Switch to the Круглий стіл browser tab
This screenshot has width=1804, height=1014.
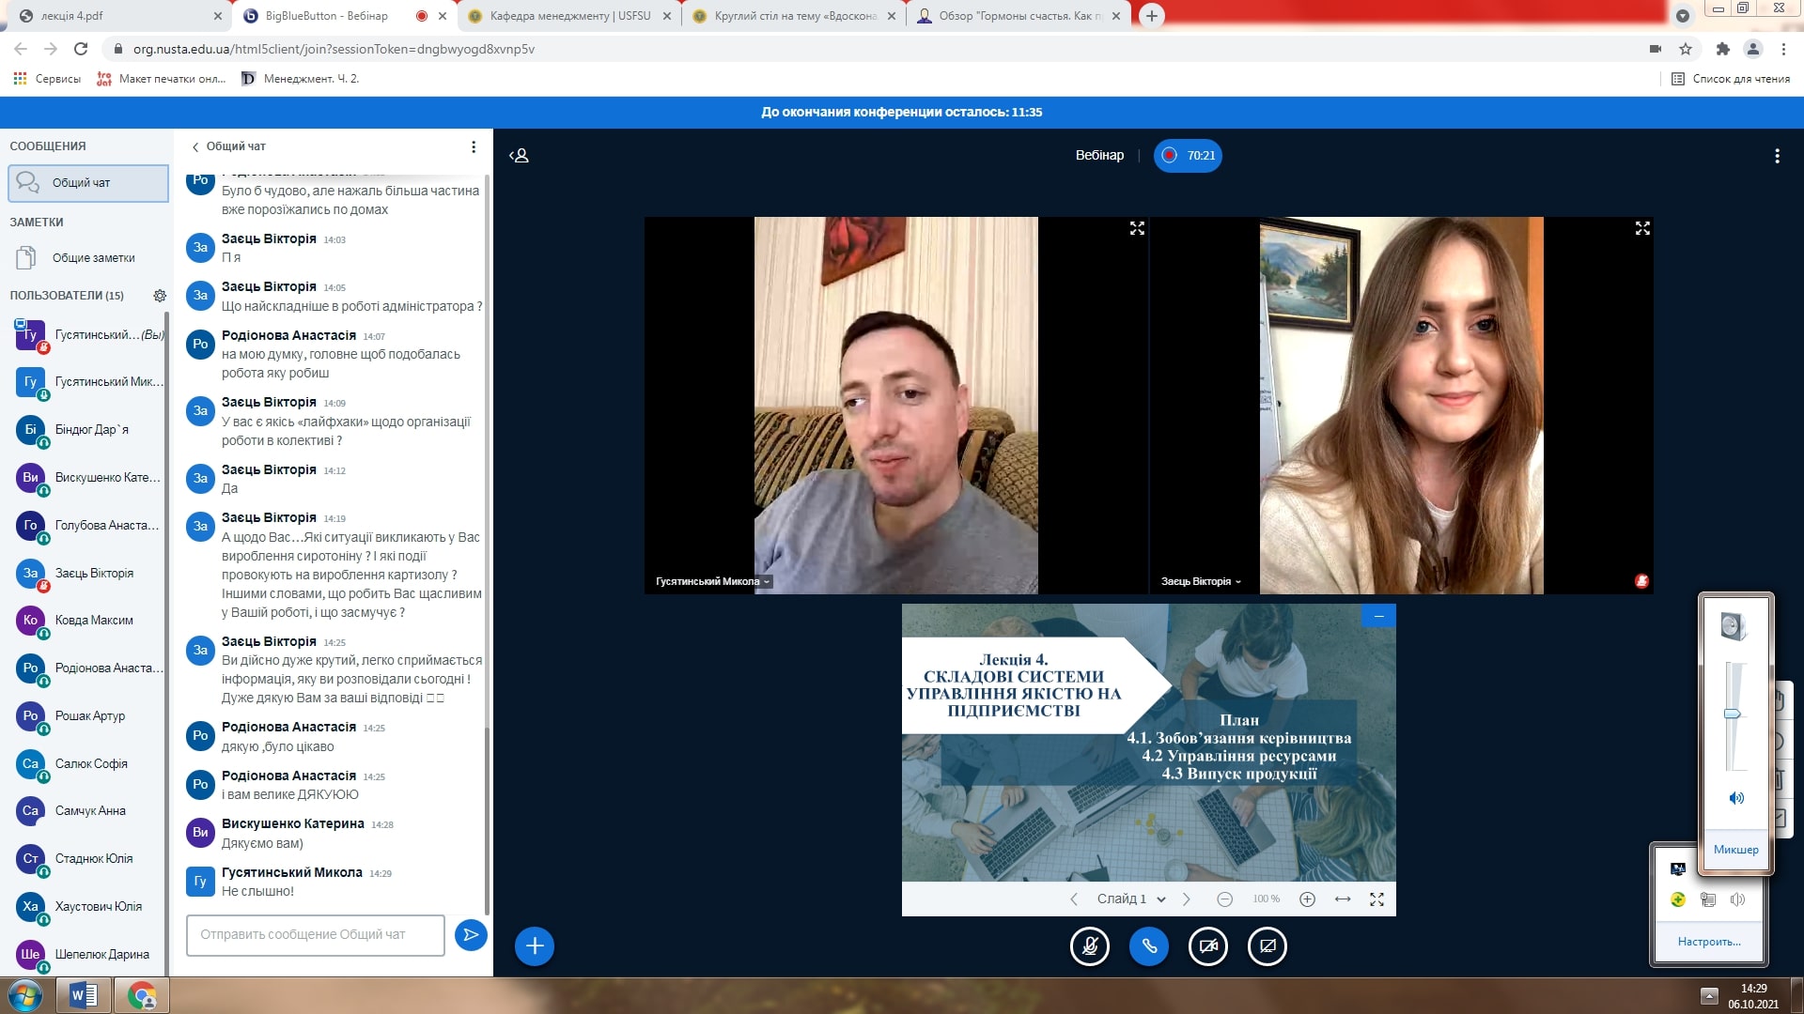795,16
